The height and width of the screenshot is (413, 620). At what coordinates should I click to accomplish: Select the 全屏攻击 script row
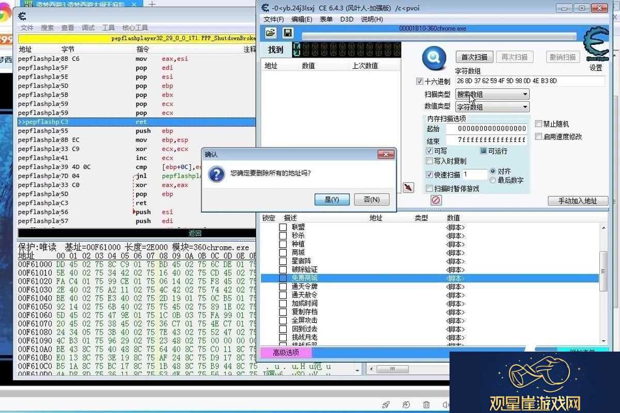tap(430, 321)
